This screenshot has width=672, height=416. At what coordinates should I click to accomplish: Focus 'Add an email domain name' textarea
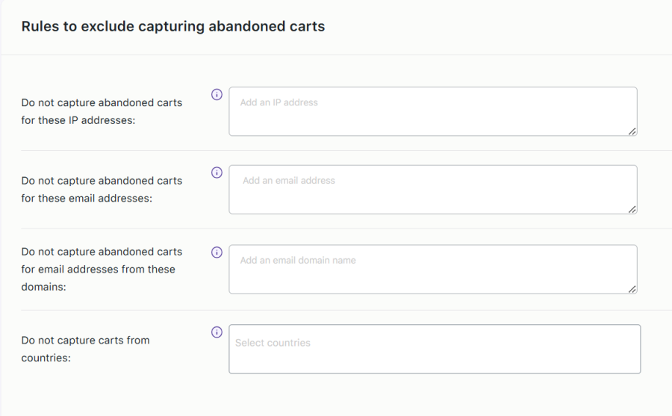pos(432,269)
